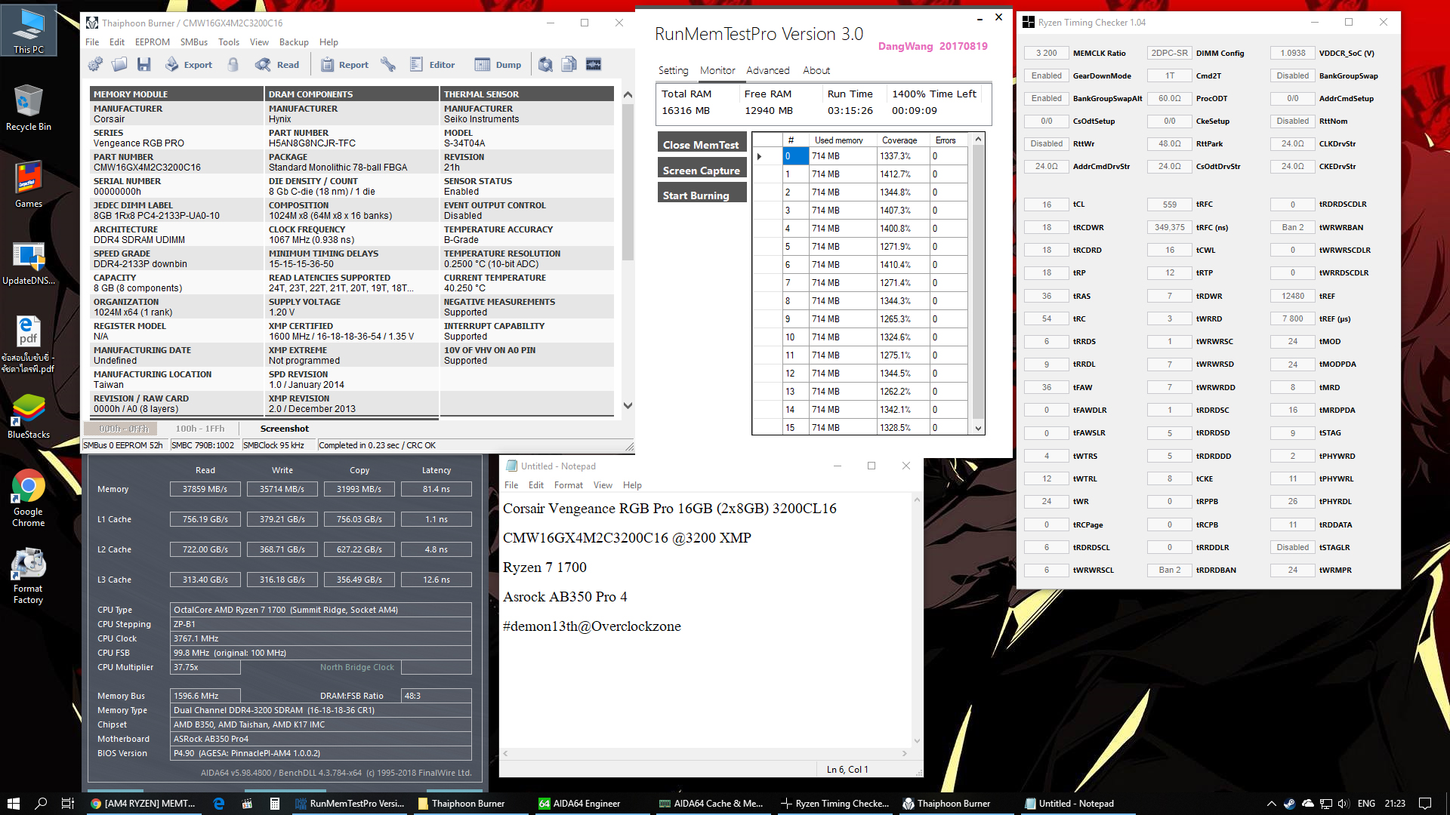The image size is (1450, 815).
Task: Switch to the Setting tab in RunMemTestPro
Action: (673, 70)
